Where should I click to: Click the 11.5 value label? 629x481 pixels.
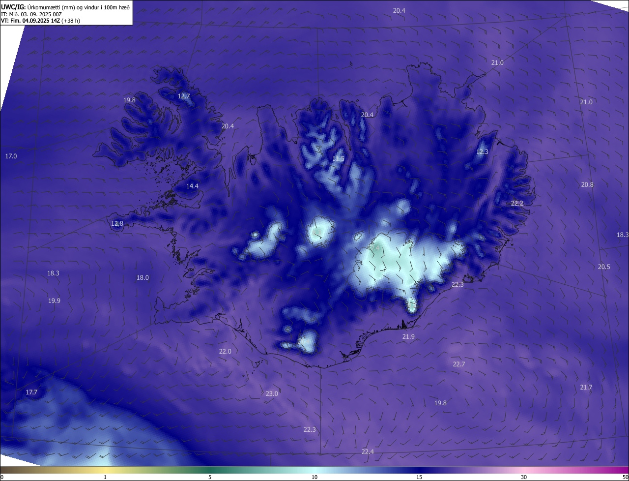[338, 159]
